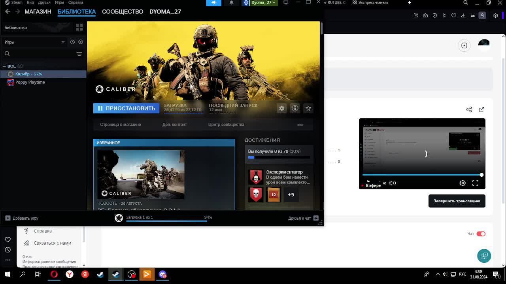Open browser snapshot camera icon
Image resolution: width=506 pixels, height=284 pixels.
pos(425,15)
